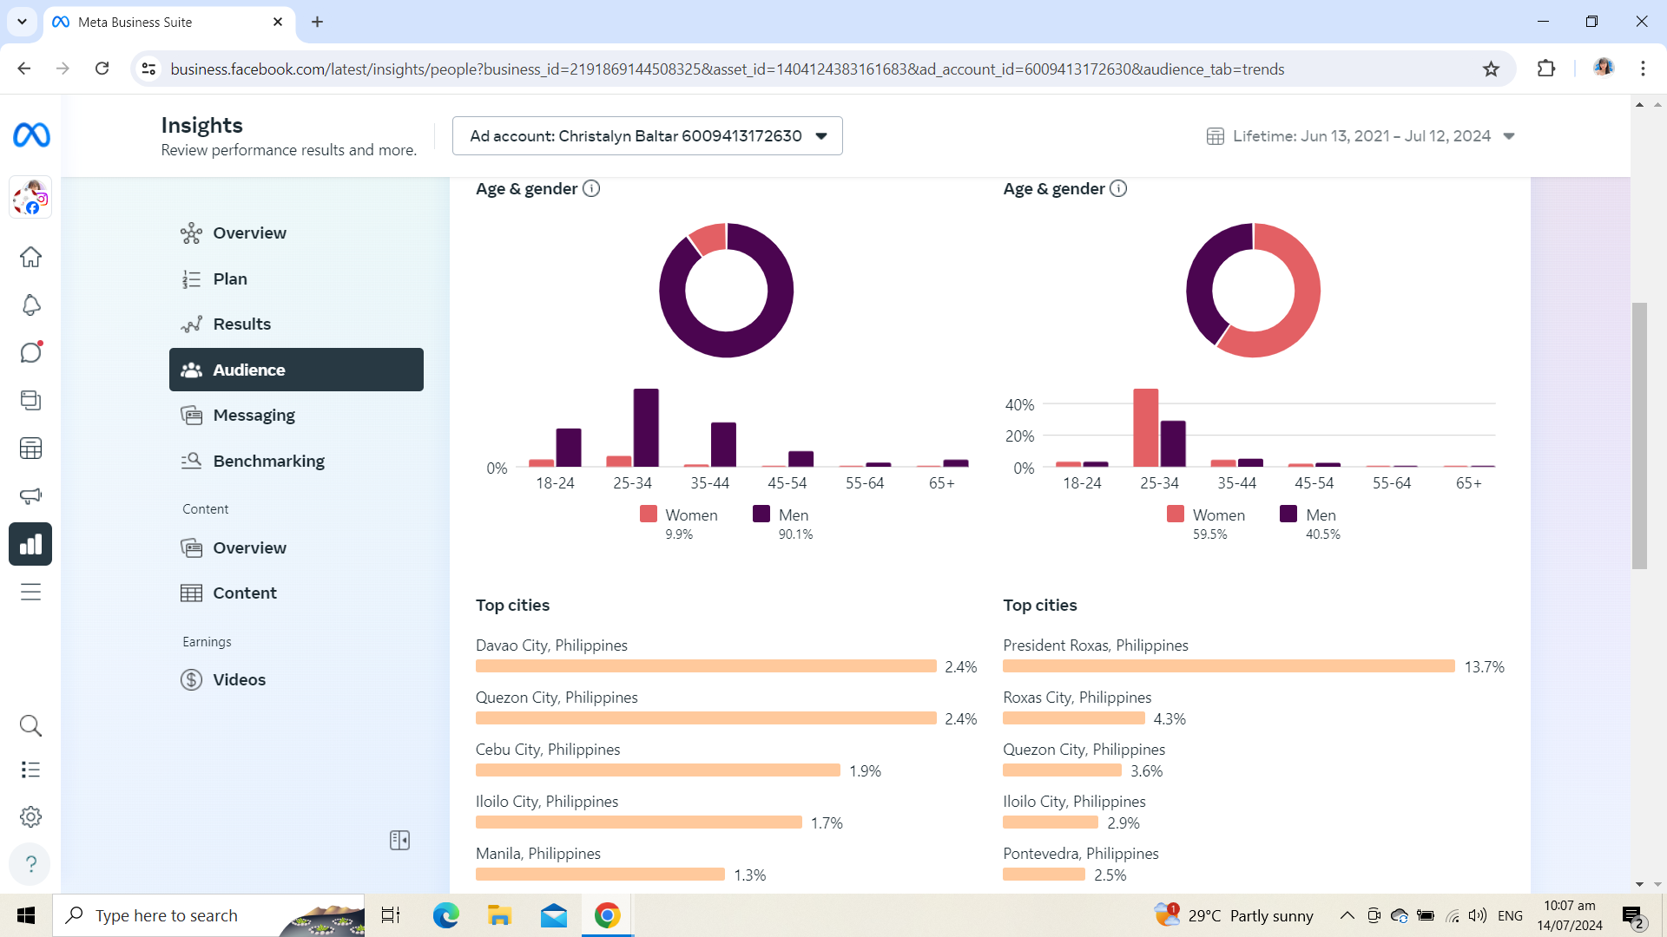The image size is (1667, 937).
Task: Open the Videos earnings item
Action: [296, 679]
